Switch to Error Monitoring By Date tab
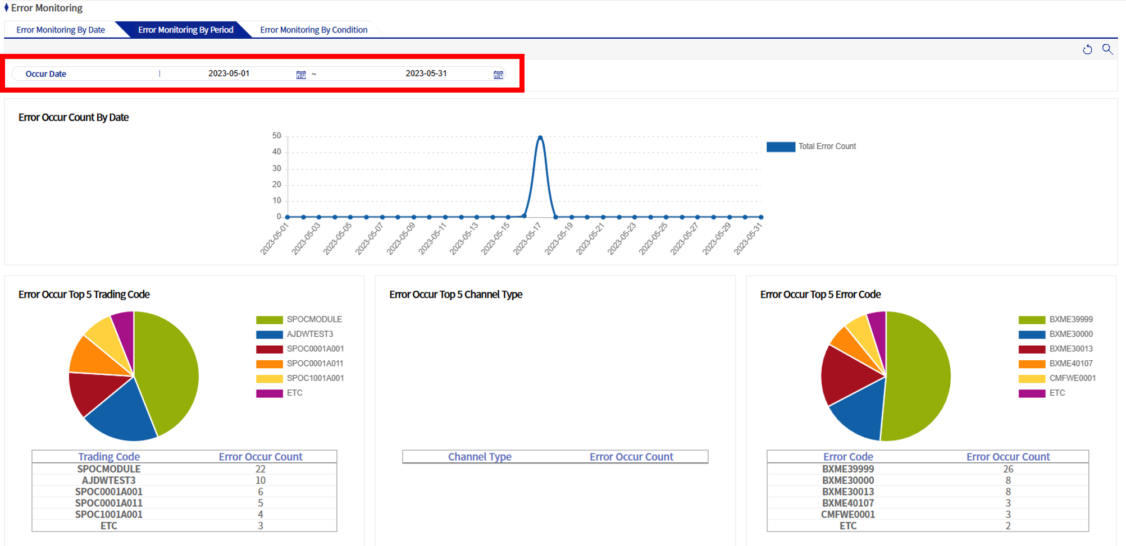Image resolution: width=1126 pixels, height=546 pixels. [x=61, y=30]
